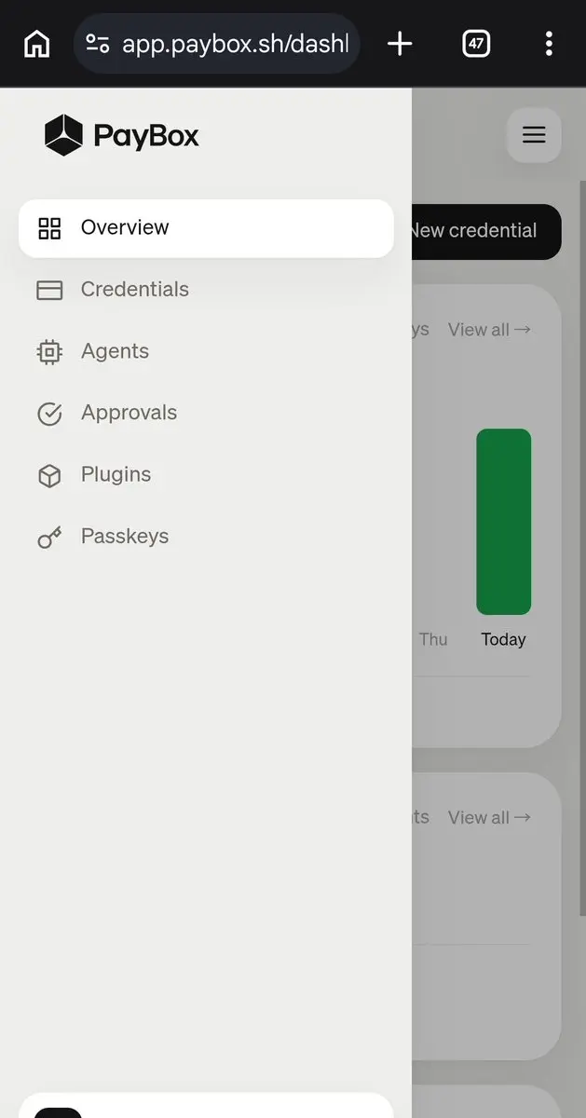Tap the browser home icon

[36, 44]
